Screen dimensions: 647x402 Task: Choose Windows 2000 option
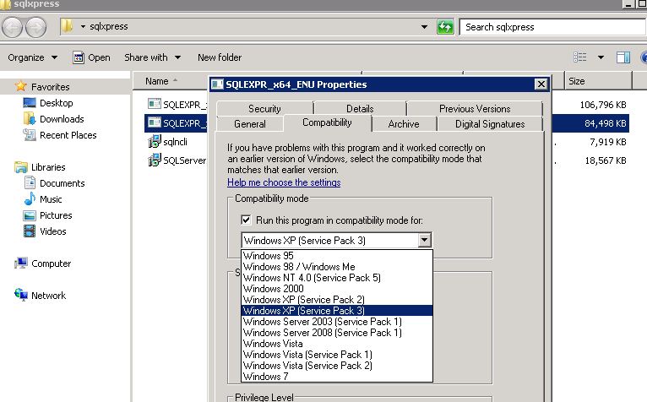[337, 289]
